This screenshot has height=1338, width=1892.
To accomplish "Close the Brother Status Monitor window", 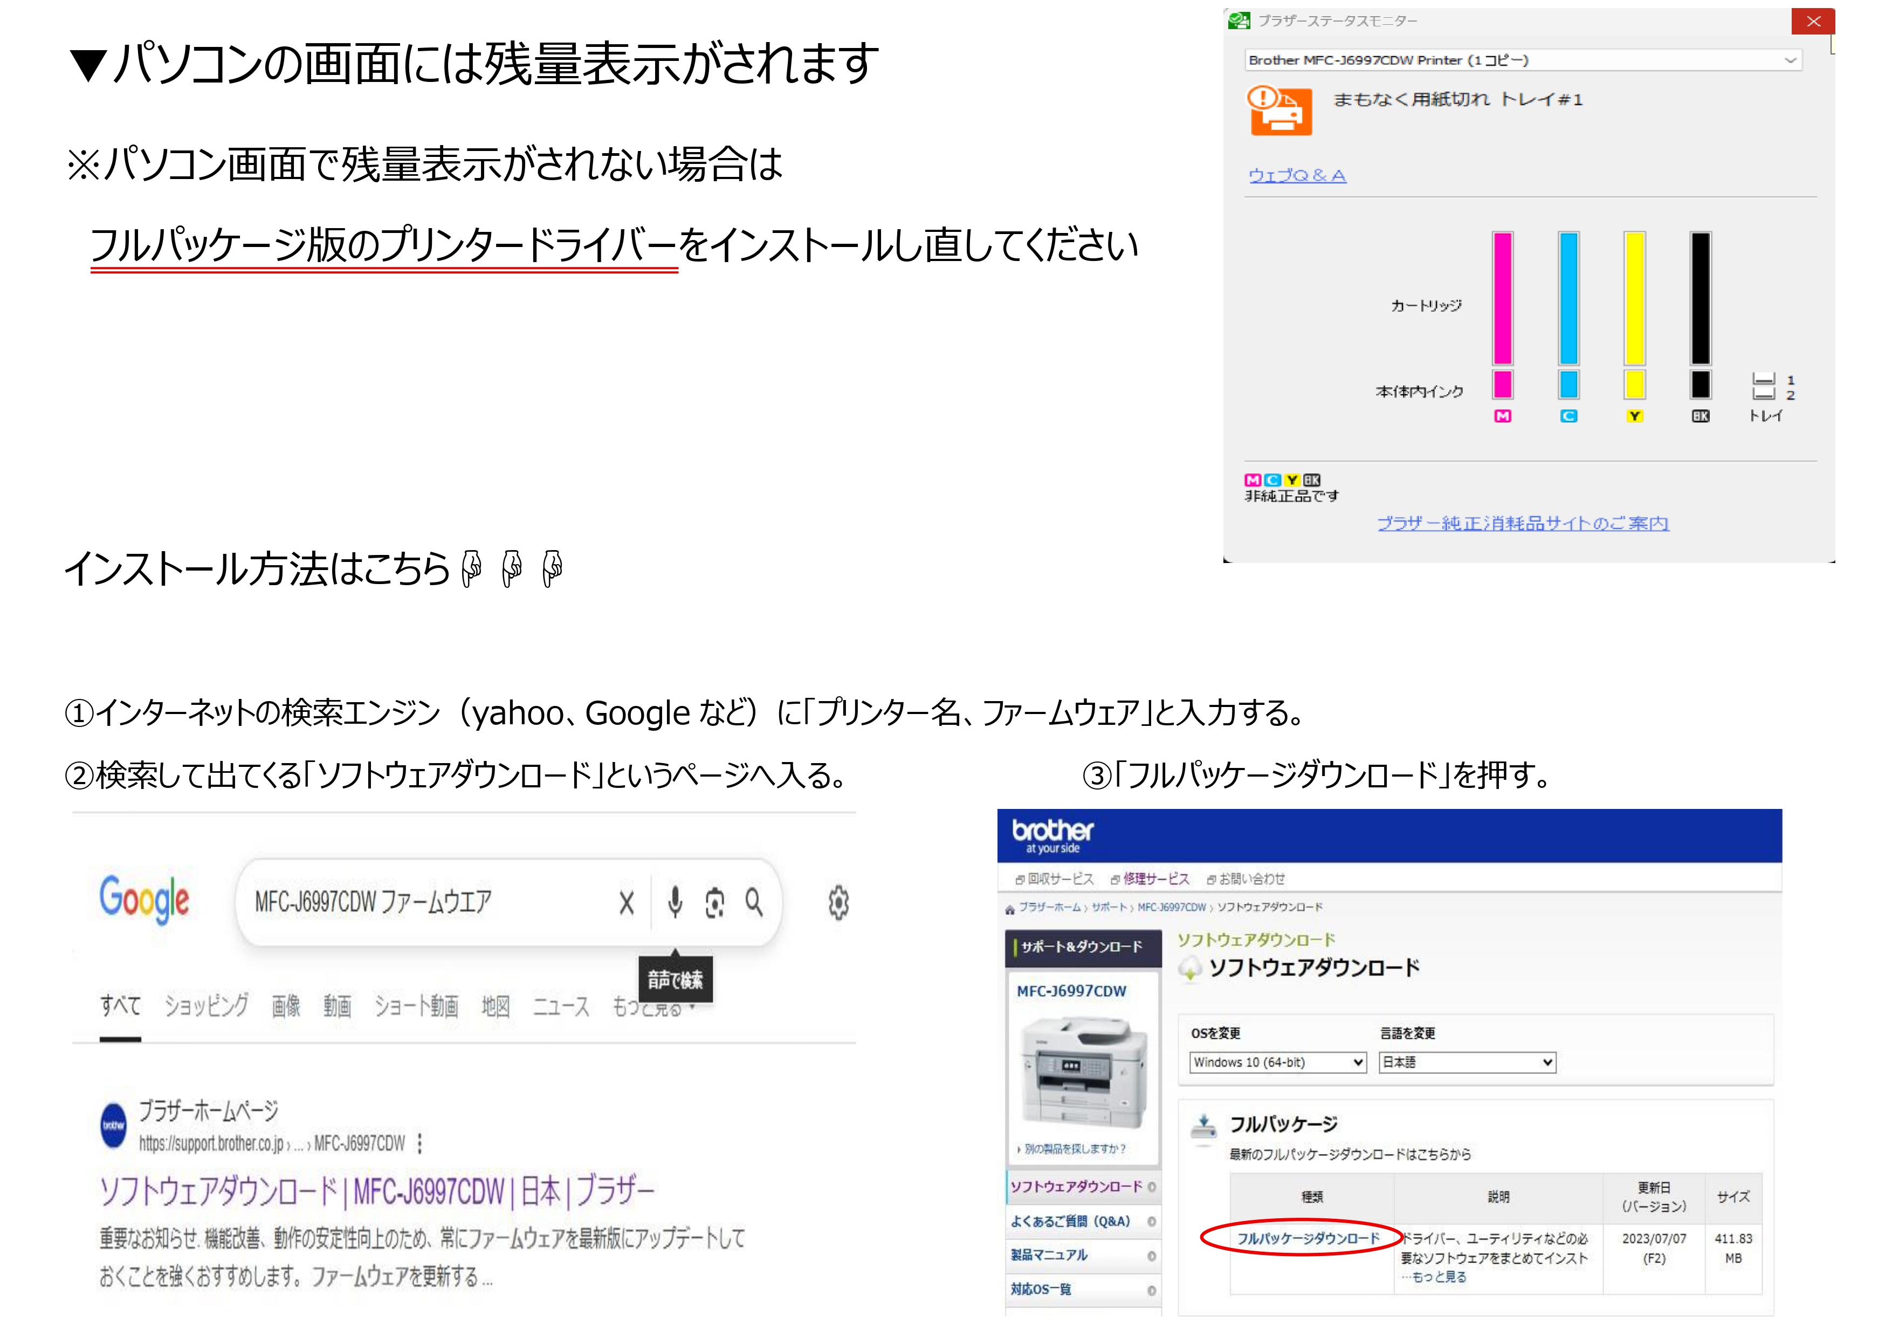I will [1813, 22].
